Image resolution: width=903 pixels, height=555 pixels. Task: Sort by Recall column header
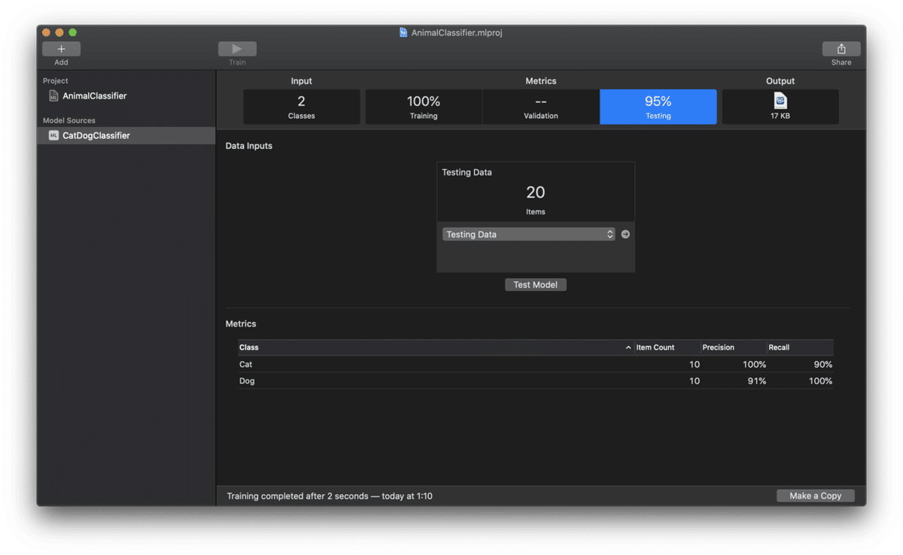pos(800,347)
